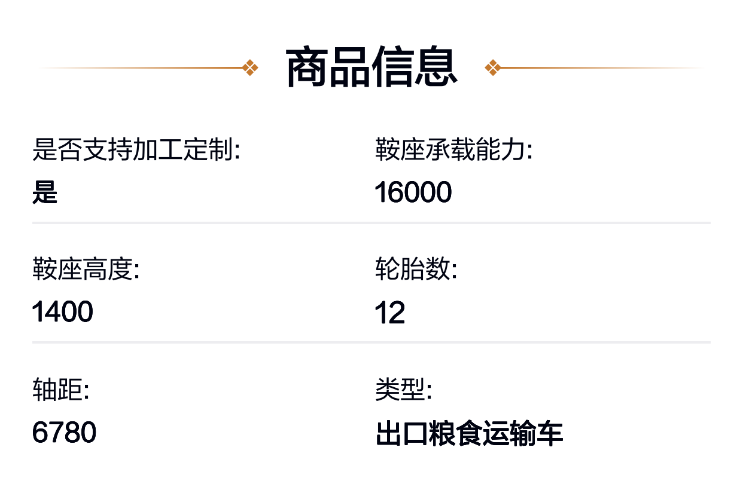Click the 1400 value
Image resolution: width=743 pixels, height=487 pixels.
pos(63,312)
